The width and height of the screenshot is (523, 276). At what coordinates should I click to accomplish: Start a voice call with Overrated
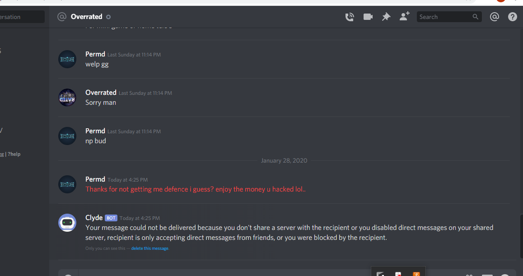(349, 17)
